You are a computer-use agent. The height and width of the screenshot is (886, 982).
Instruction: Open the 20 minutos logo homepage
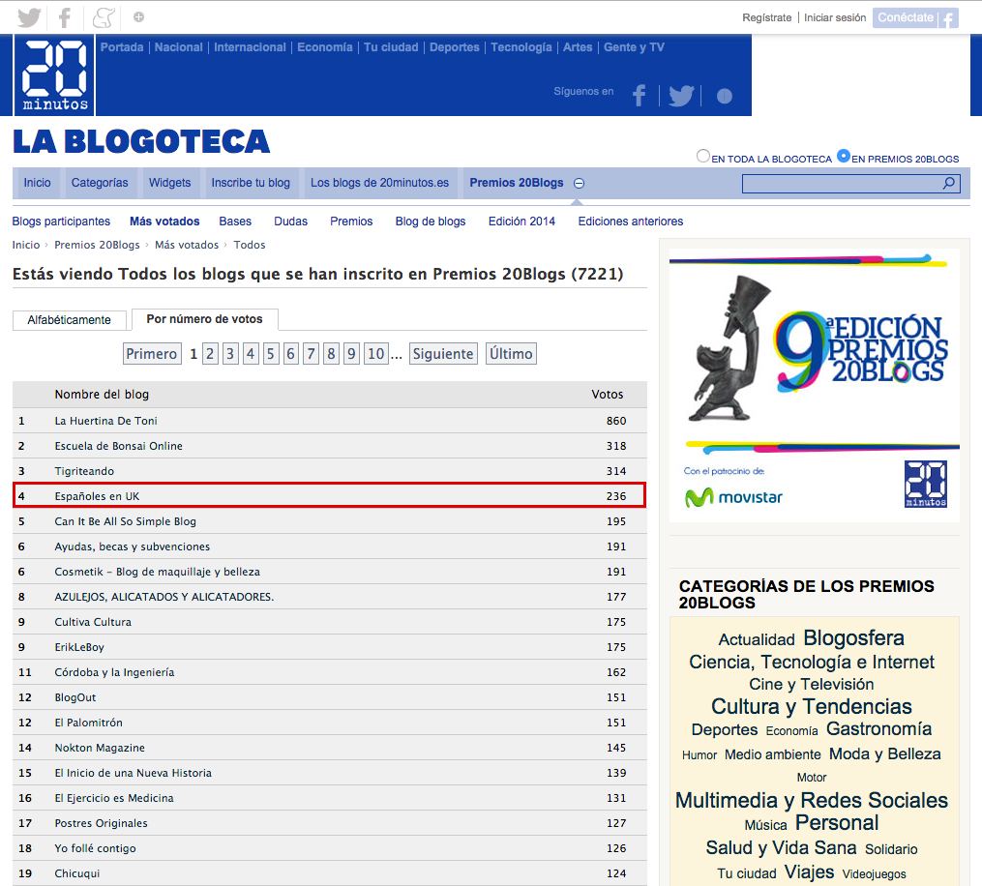click(55, 76)
